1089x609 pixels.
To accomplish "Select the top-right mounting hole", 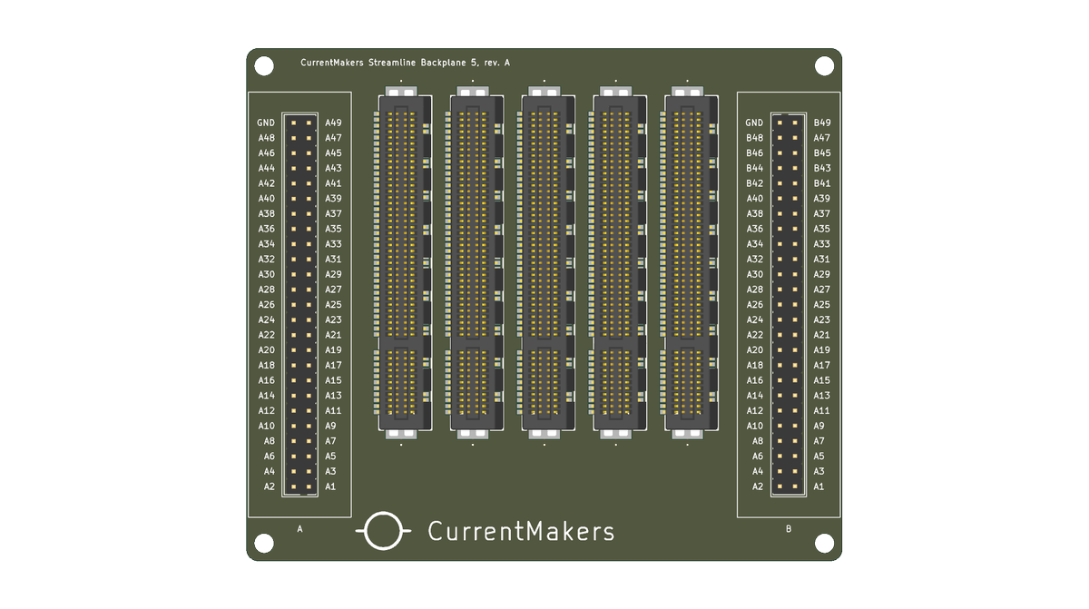I will coord(825,64).
